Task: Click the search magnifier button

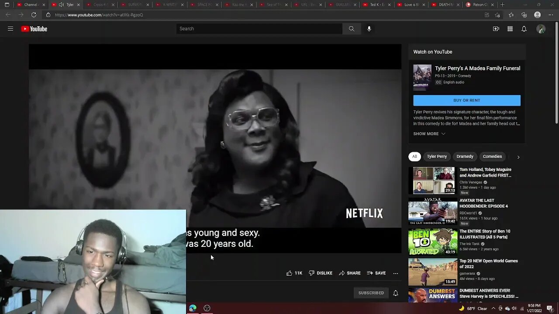Action: pyautogui.click(x=352, y=29)
